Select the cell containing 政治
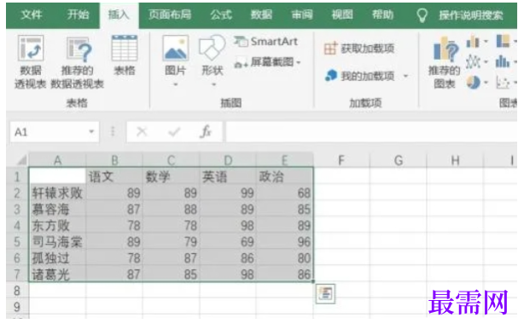The height and width of the screenshot is (329, 524). tap(285, 176)
